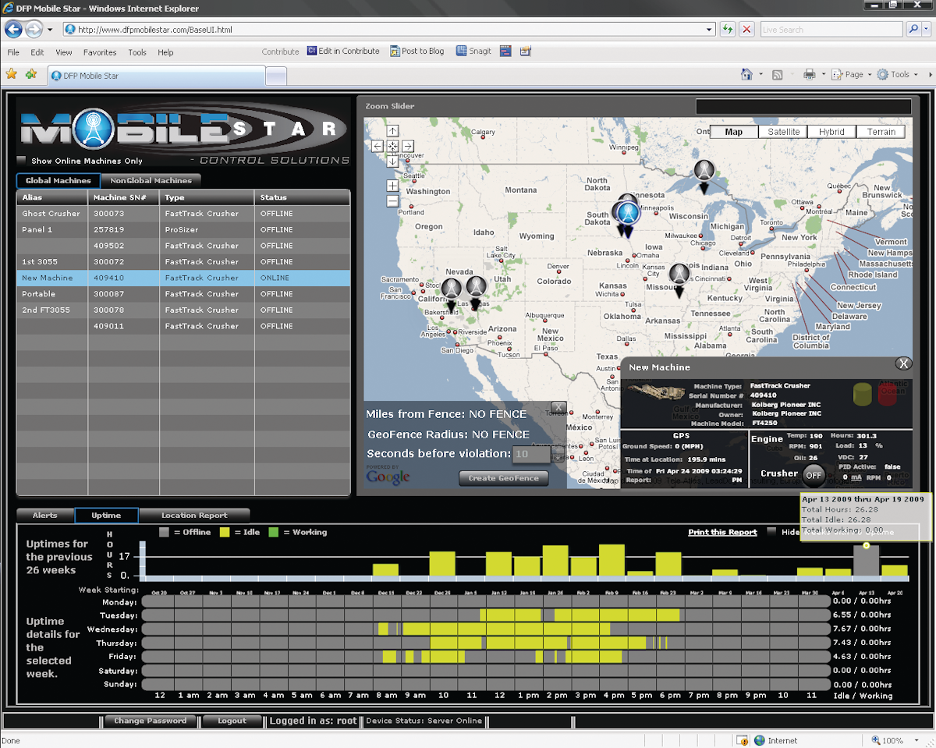
Task: Switch to the NonGlobal Machines tab
Action: point(151,180)
